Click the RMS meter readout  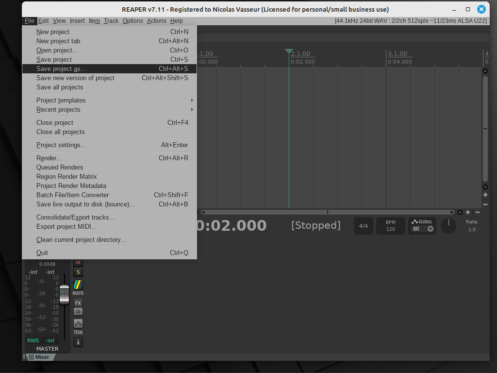(x=41, y=340)
